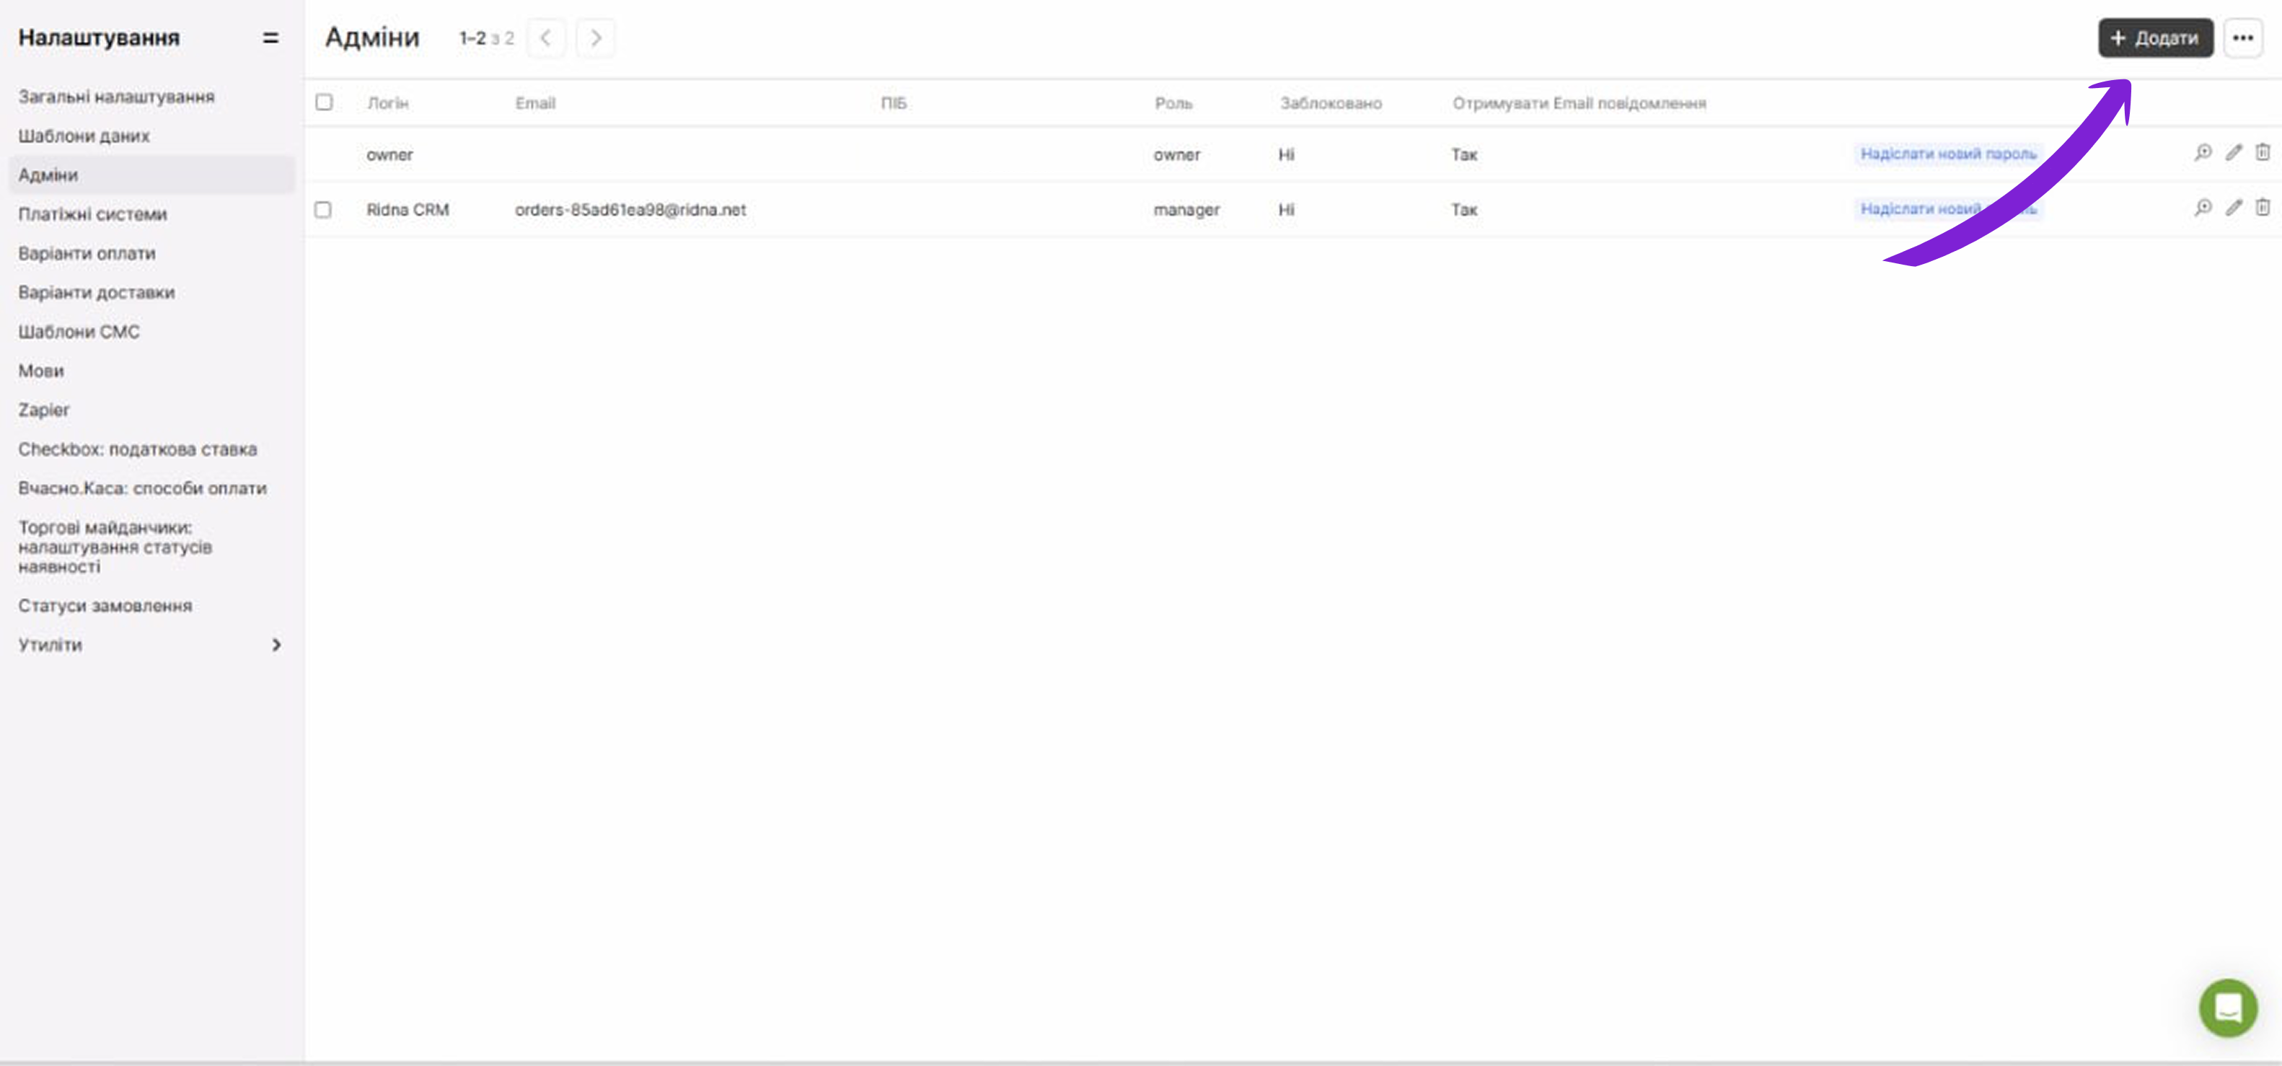2282x1066 pixels.
Task: View details of Ridna CRM admin
Action: [2203, 207]
